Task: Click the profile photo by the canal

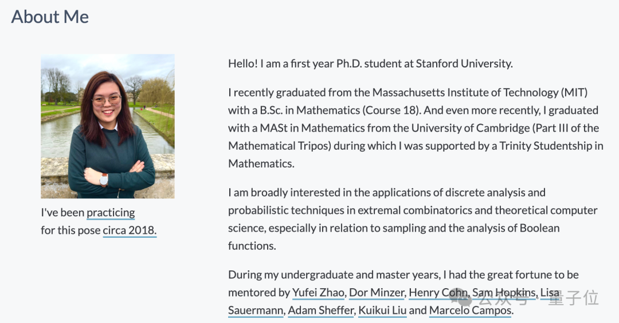Action: pyautogui.click(x=108, y=126)
